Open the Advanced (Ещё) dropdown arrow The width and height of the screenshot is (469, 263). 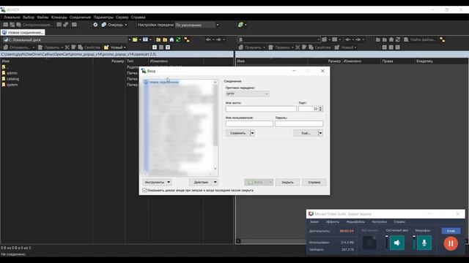pos(320,133)
